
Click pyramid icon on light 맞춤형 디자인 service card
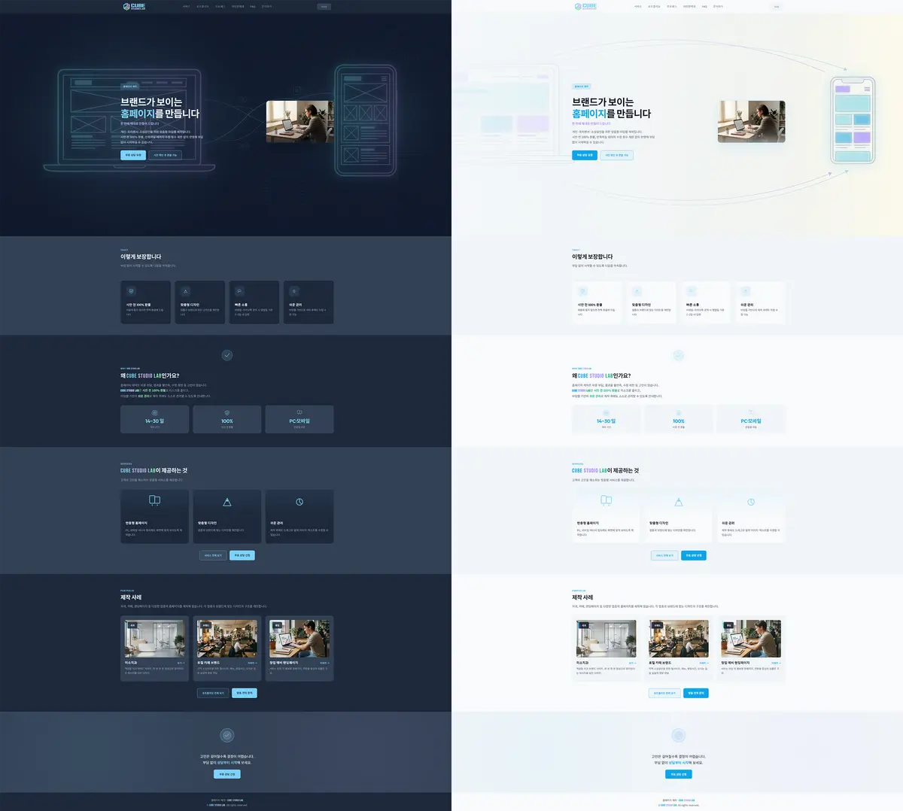[x=679, y=502]
